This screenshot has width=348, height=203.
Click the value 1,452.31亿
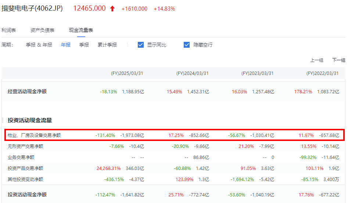tap(198, 92)
